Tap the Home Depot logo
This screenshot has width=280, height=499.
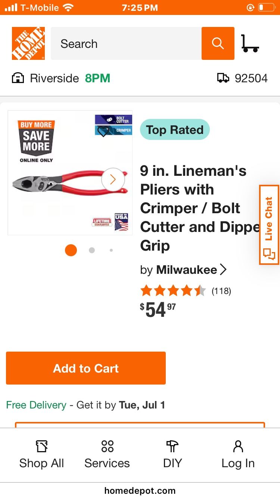[x=28, y=43]
